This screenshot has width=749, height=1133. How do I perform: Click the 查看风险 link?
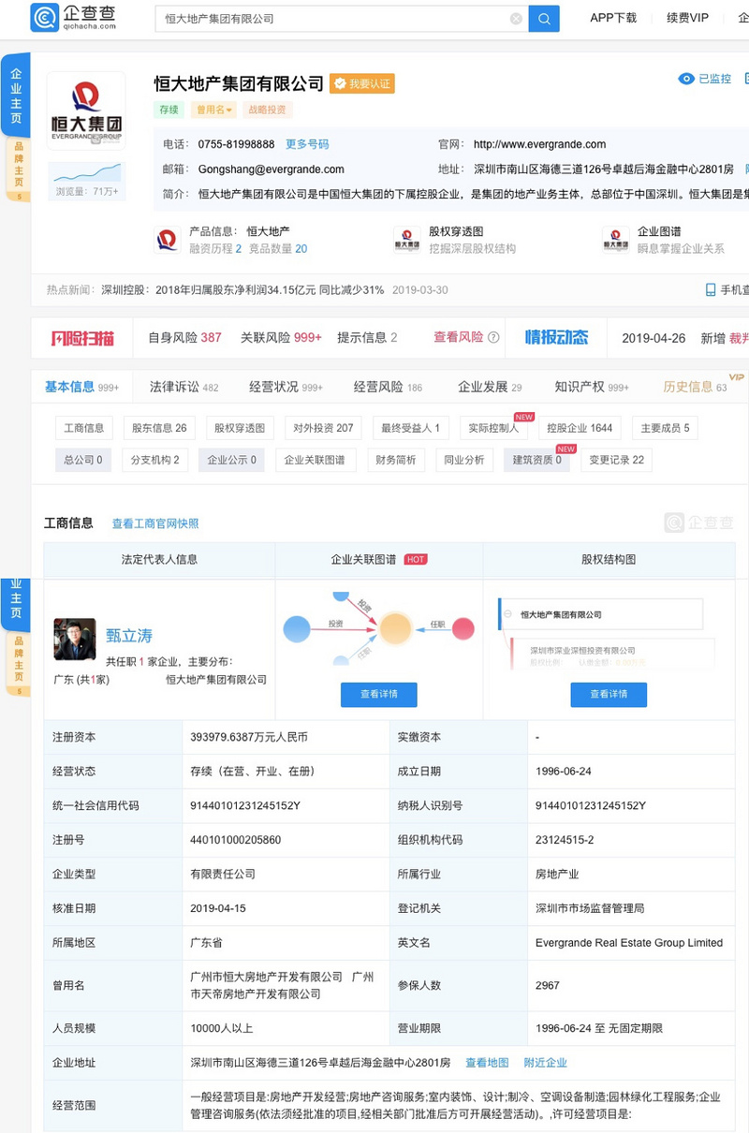[x=458, y=337]
